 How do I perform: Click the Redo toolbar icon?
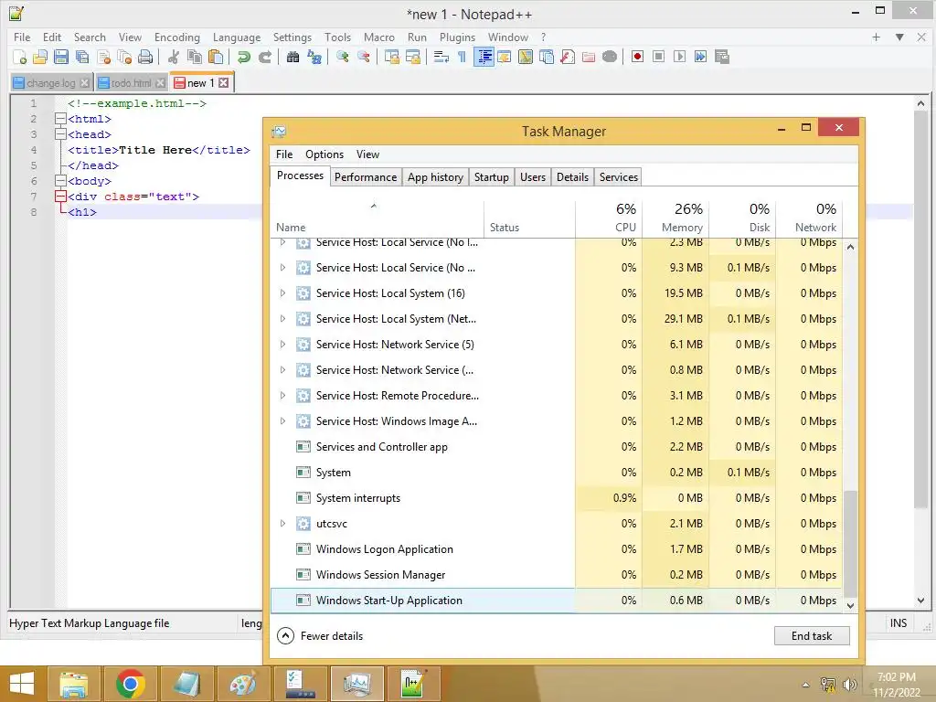click(x=265, y=57)
